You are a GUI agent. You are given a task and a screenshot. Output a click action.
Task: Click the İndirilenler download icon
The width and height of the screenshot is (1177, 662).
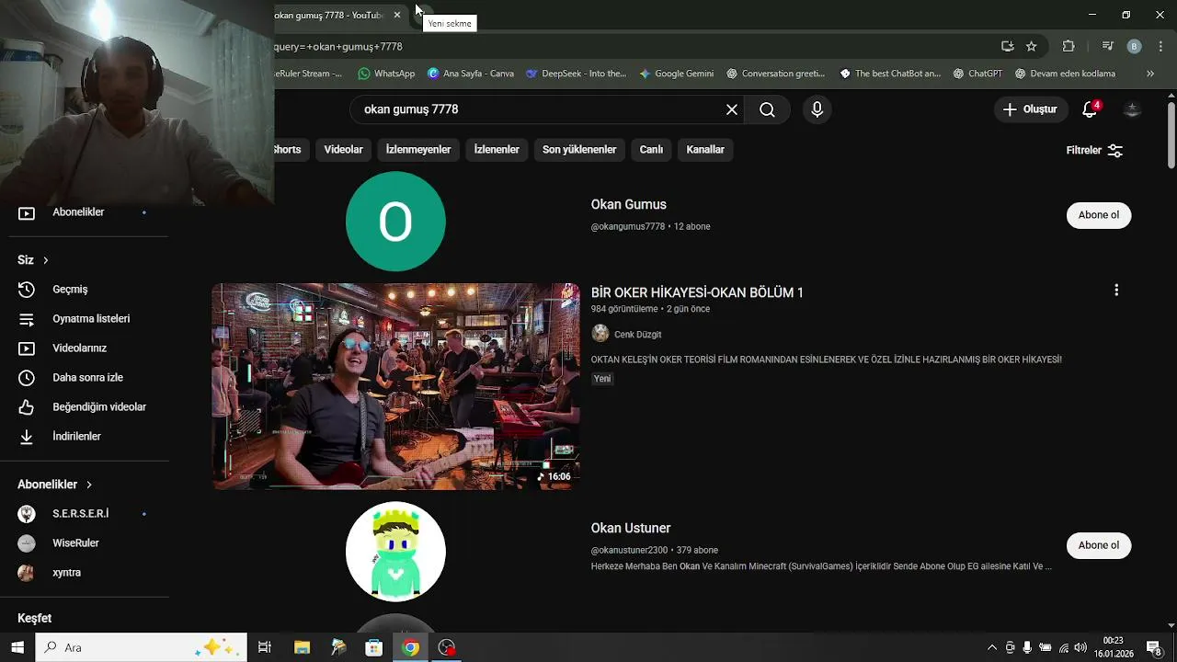(27, 437)
